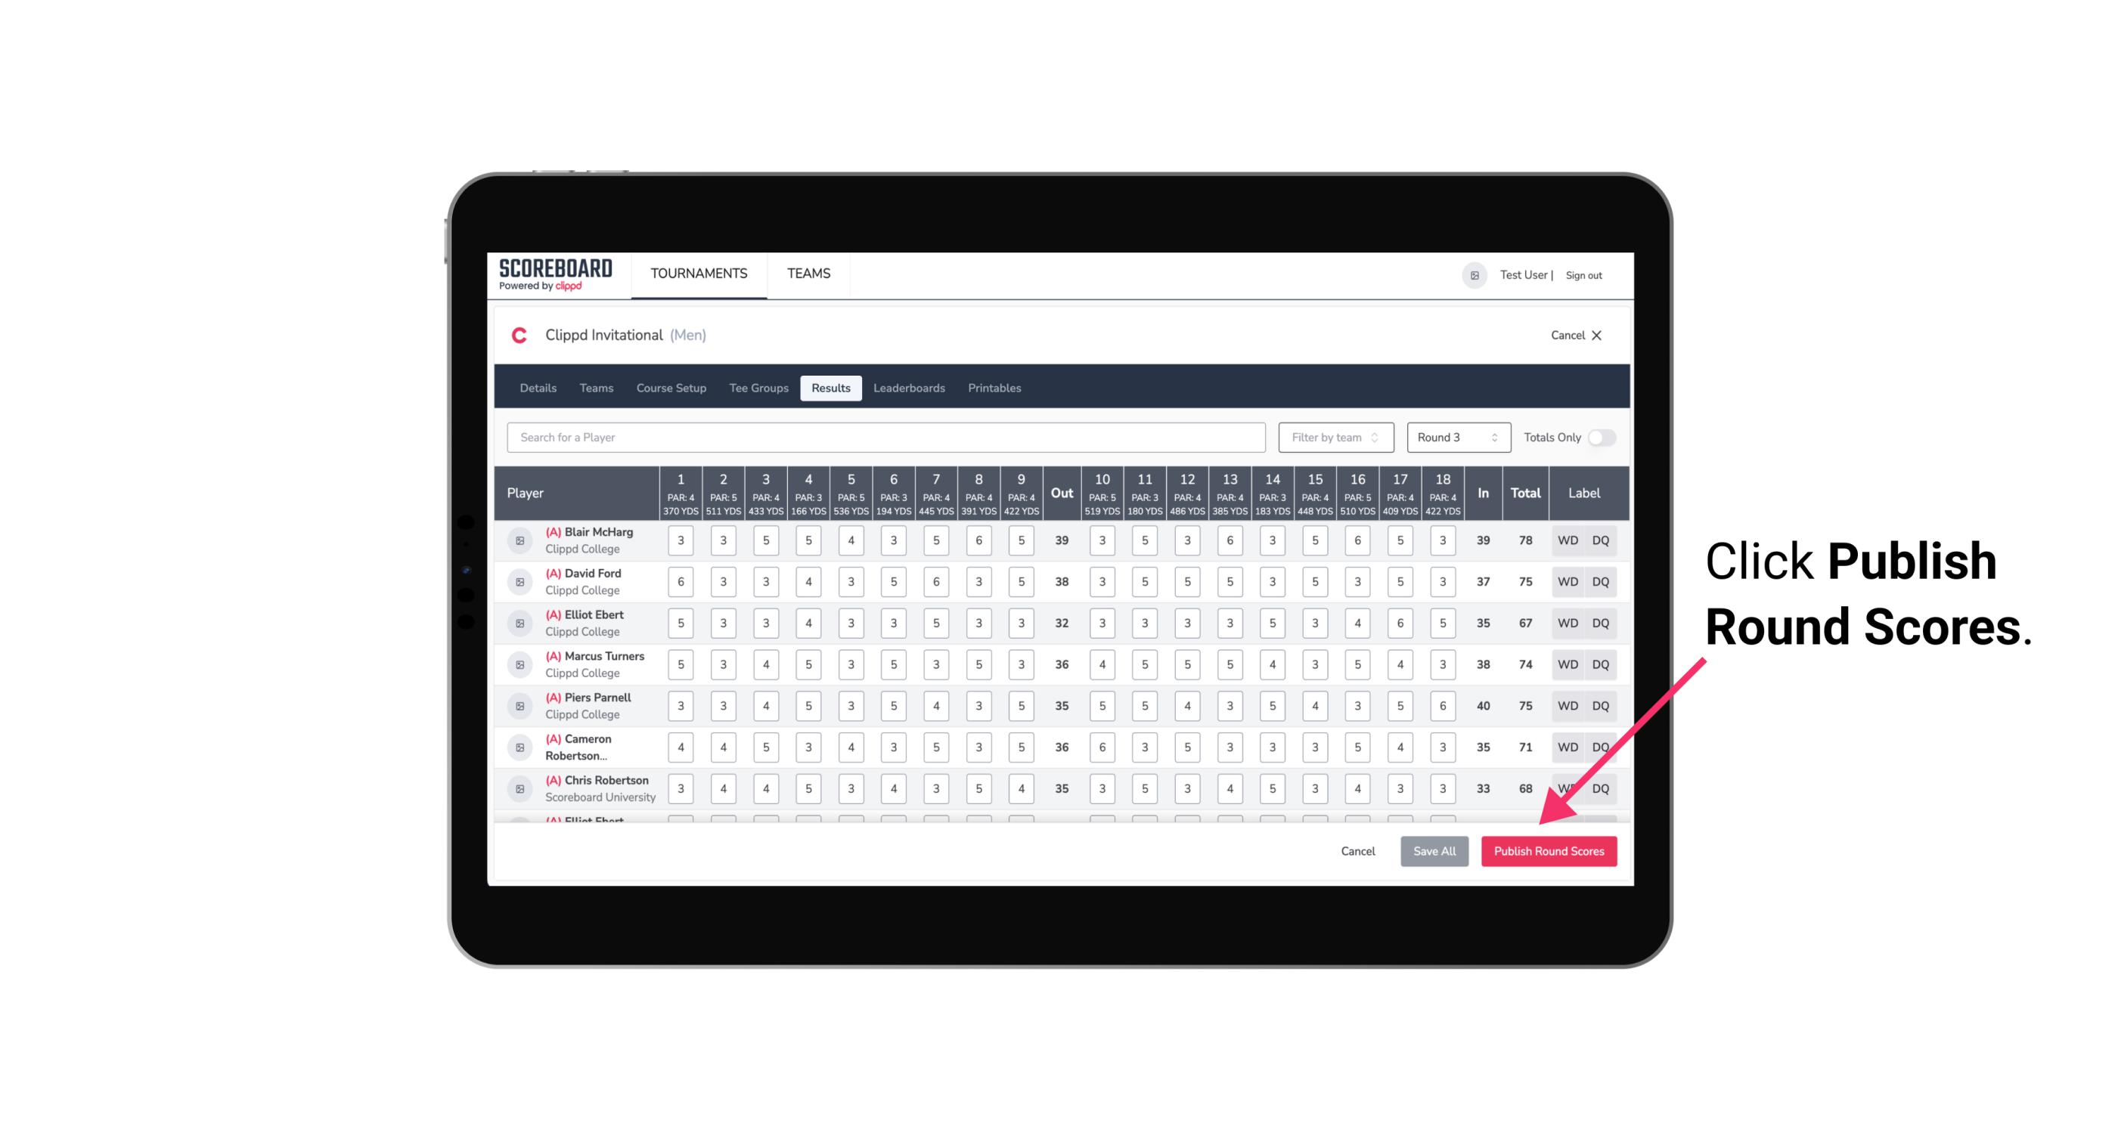Screen dimensions: 2118x1139
Task: Click the Save All button
Action: coord(1432,850)
